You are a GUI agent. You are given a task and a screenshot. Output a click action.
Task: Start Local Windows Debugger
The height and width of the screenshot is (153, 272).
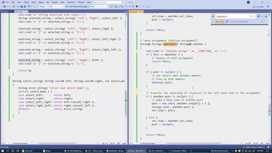[76, 7]
